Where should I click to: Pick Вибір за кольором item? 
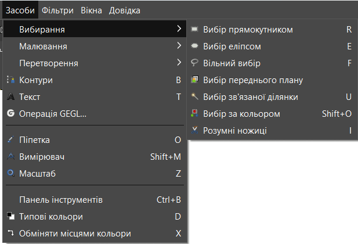tap(272, 114)
